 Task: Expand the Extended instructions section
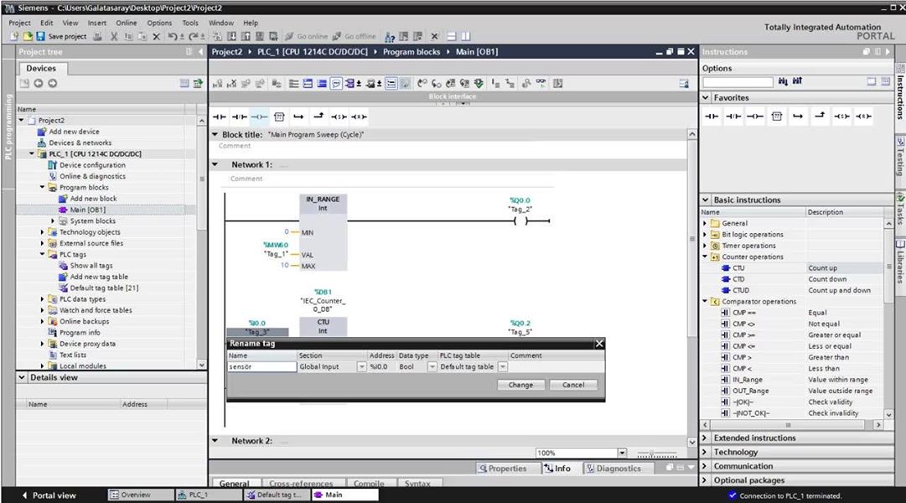[x=705, y=438]
